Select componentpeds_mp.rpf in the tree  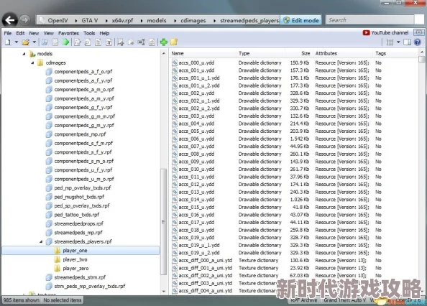[x=80, y=134]
